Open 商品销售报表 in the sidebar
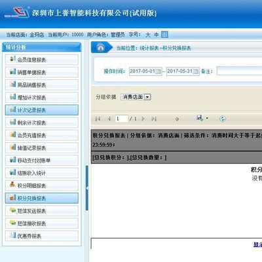262x262 pixels. 41,84
